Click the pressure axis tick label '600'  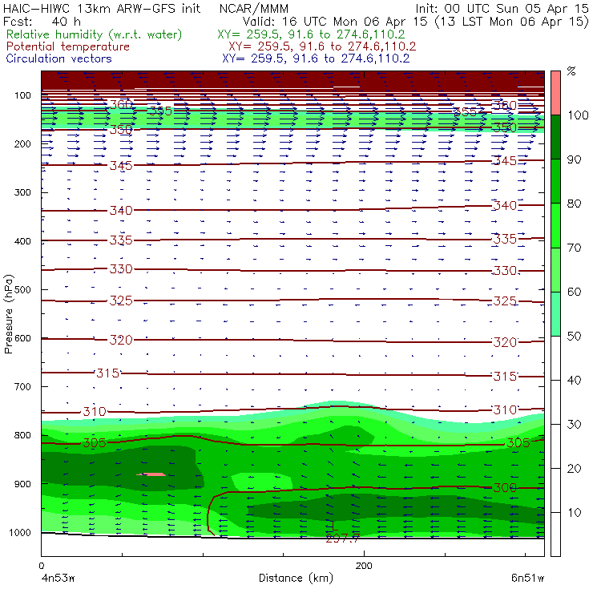click(22, 338)
